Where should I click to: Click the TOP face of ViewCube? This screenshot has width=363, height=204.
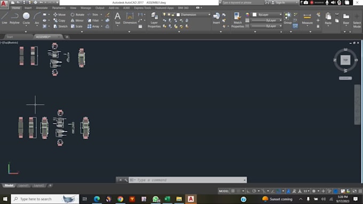(x=345, y=60)
